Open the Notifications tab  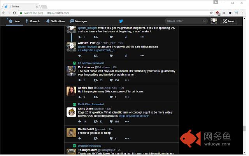(x=55, y=21)
